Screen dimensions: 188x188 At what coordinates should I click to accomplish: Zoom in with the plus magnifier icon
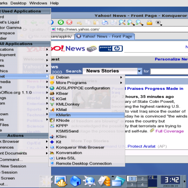pyautogui.click(x=131, y=23)
